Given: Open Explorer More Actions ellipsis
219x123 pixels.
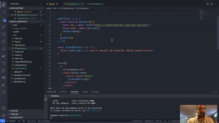Looking at the screenshot, I should [x=40, y=4].
